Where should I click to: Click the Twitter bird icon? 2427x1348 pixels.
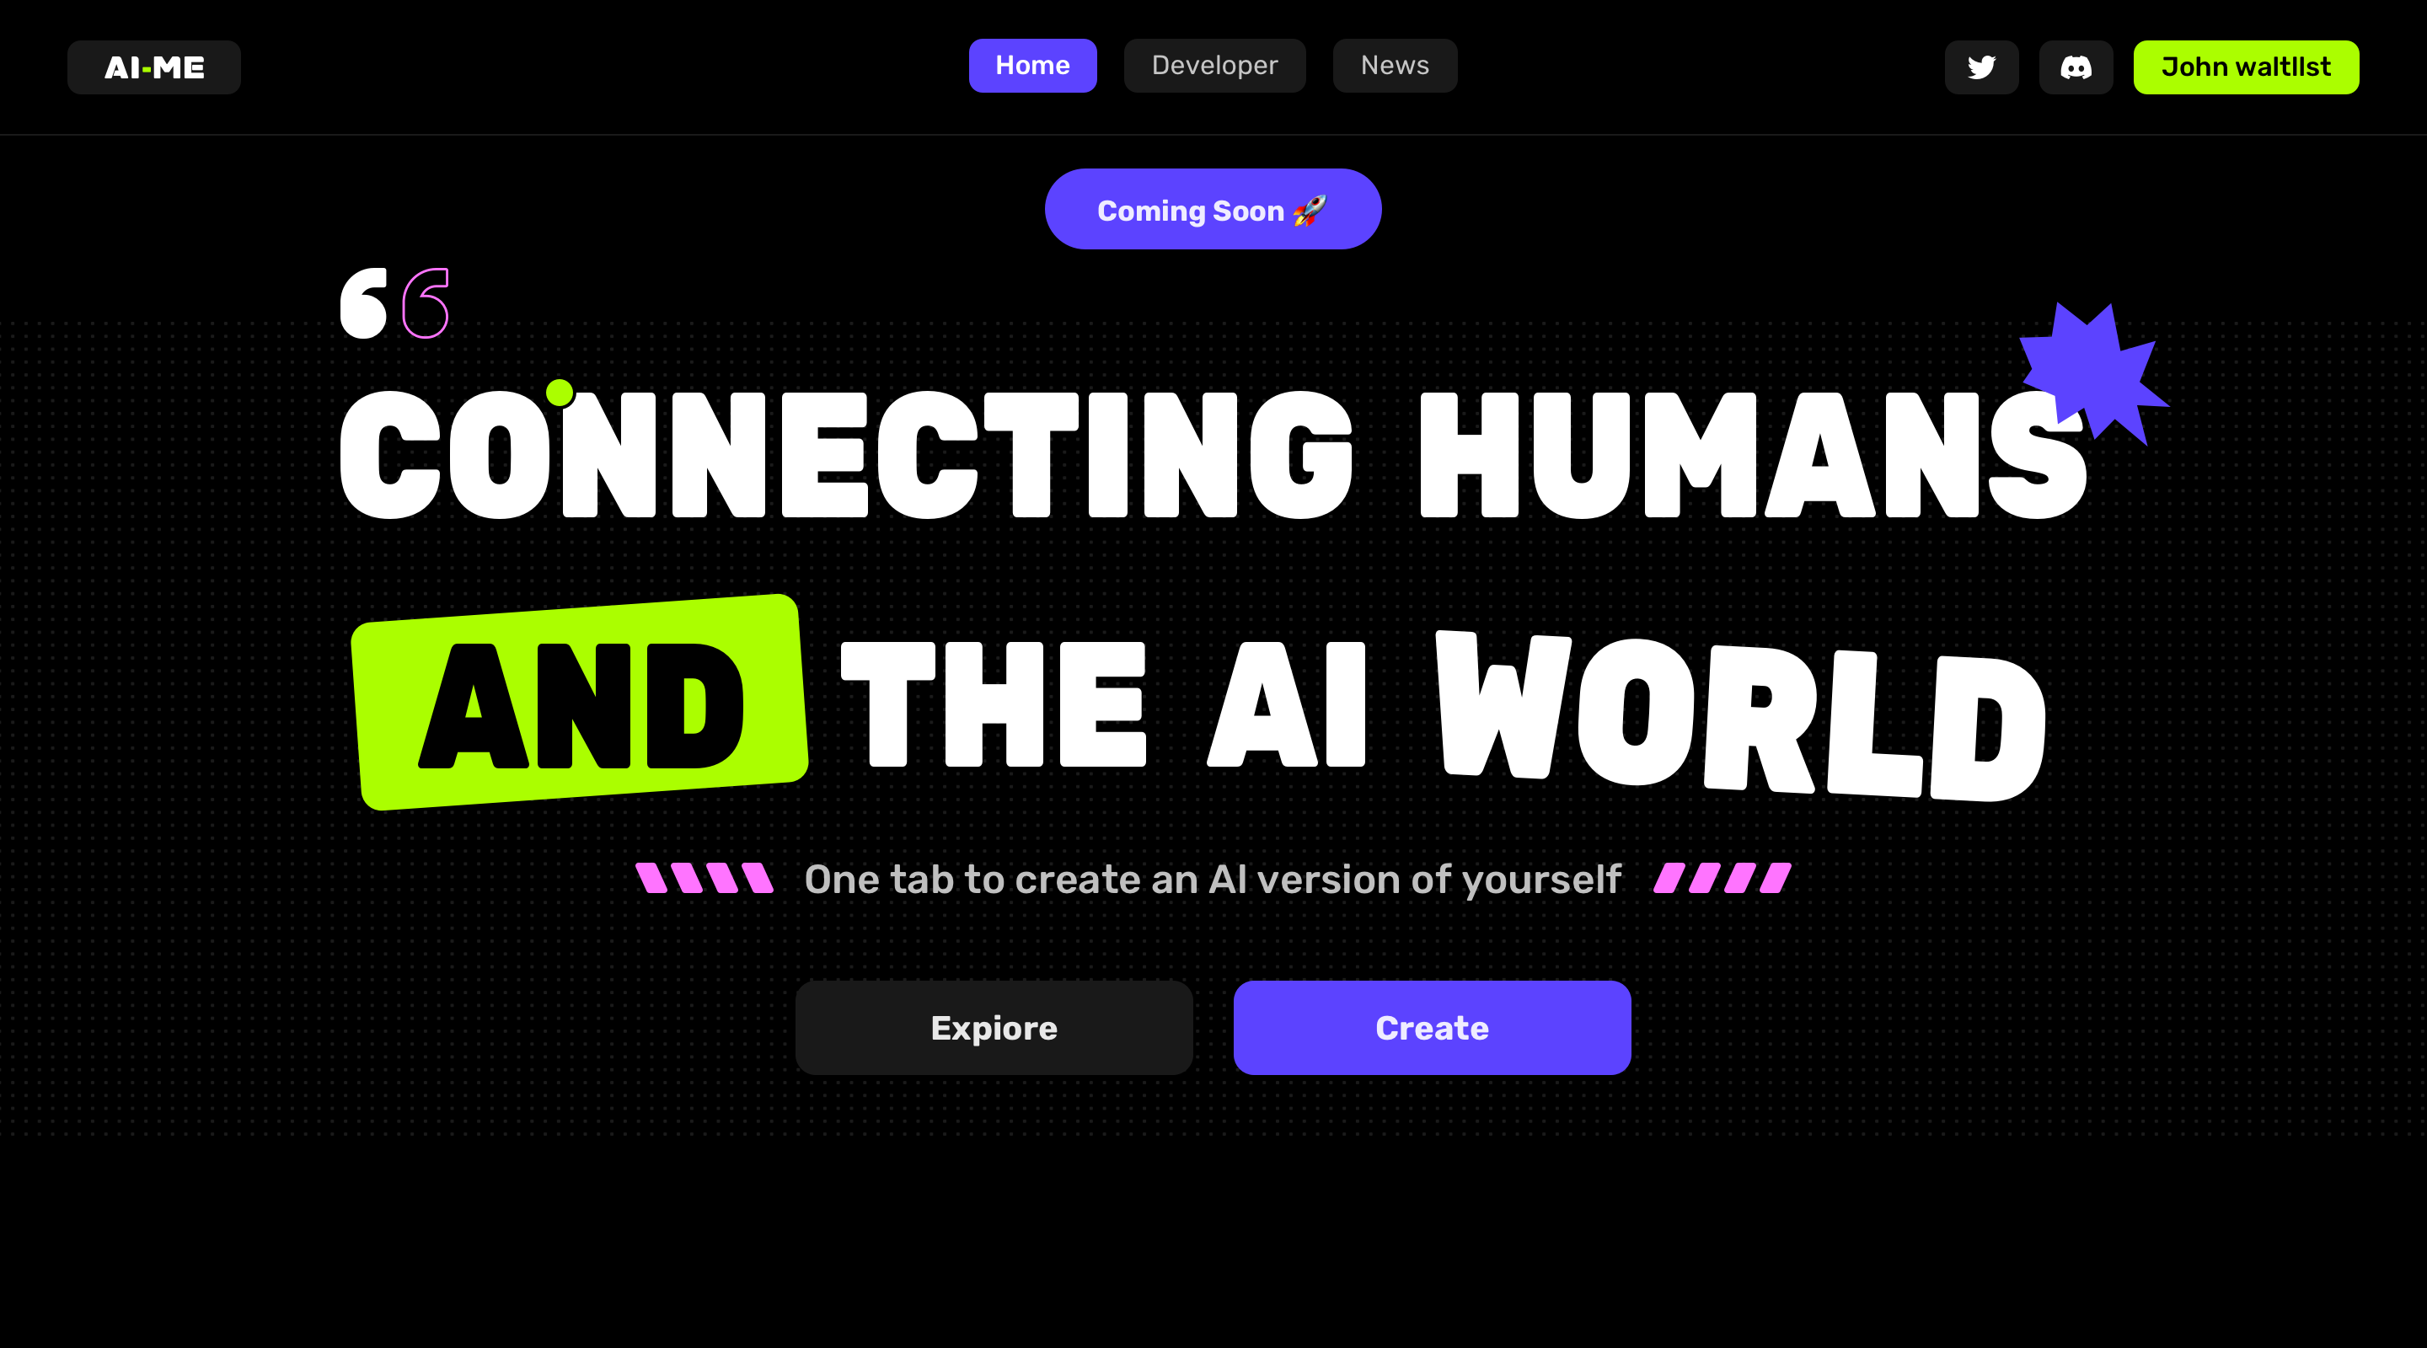1979,67
